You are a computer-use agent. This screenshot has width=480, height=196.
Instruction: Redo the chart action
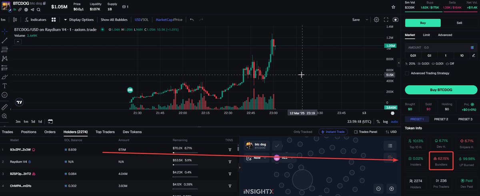click(201, 19)
